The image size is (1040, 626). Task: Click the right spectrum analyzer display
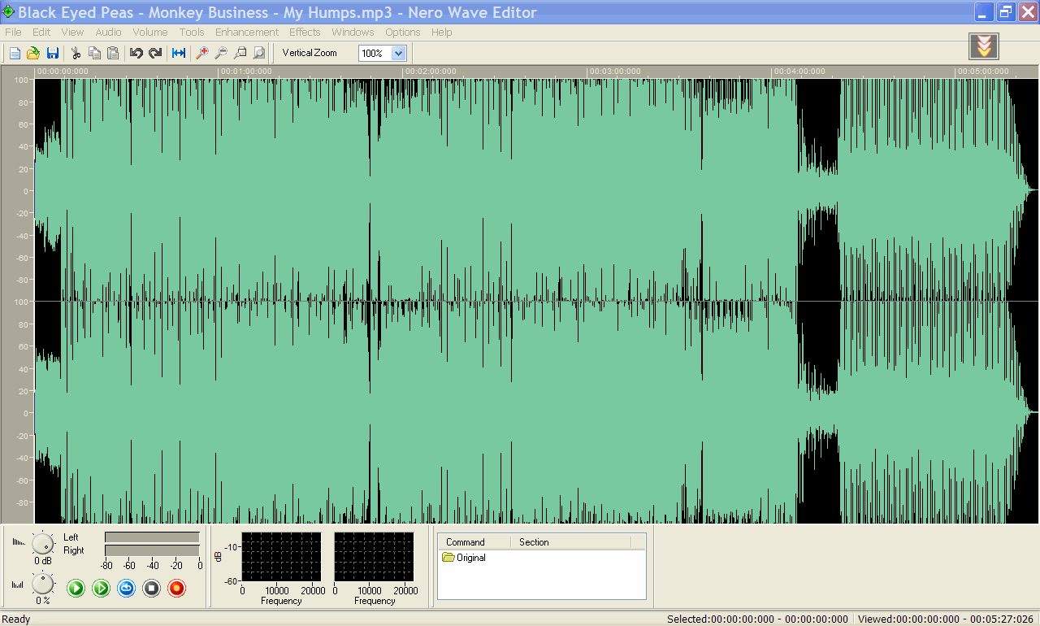tap(374, 557)
